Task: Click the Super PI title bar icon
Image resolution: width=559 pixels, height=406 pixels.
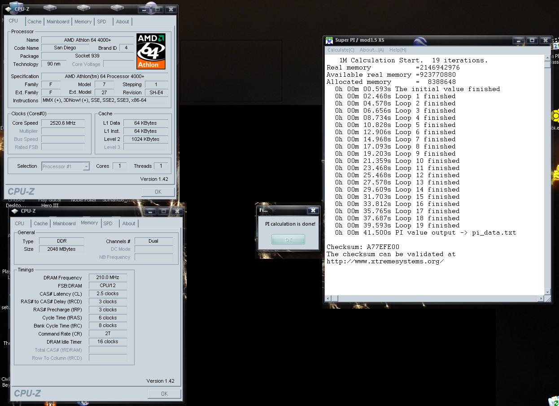Action: tap(329, 40)
